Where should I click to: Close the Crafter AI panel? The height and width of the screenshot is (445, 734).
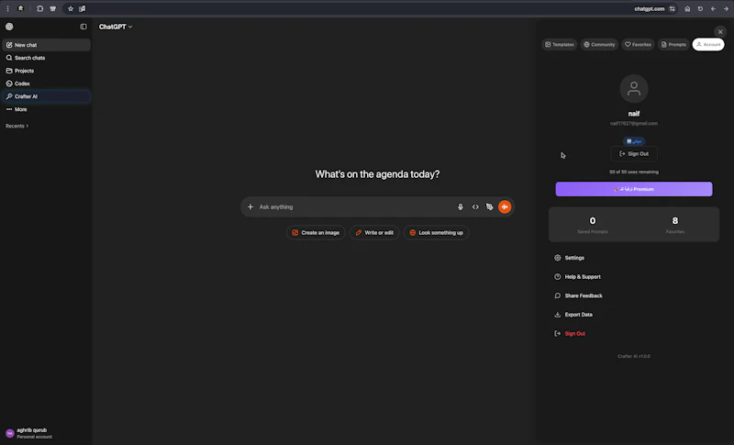tap(720, 32)
